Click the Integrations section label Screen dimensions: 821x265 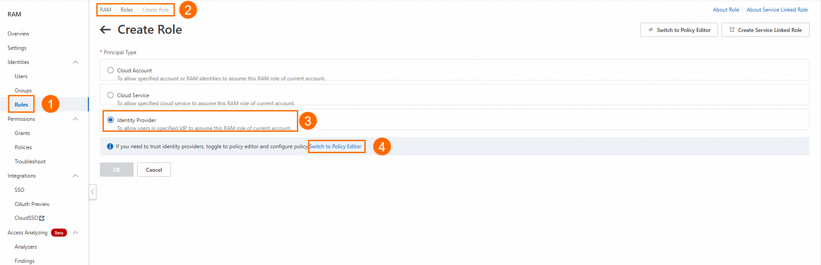coord(22,176)
